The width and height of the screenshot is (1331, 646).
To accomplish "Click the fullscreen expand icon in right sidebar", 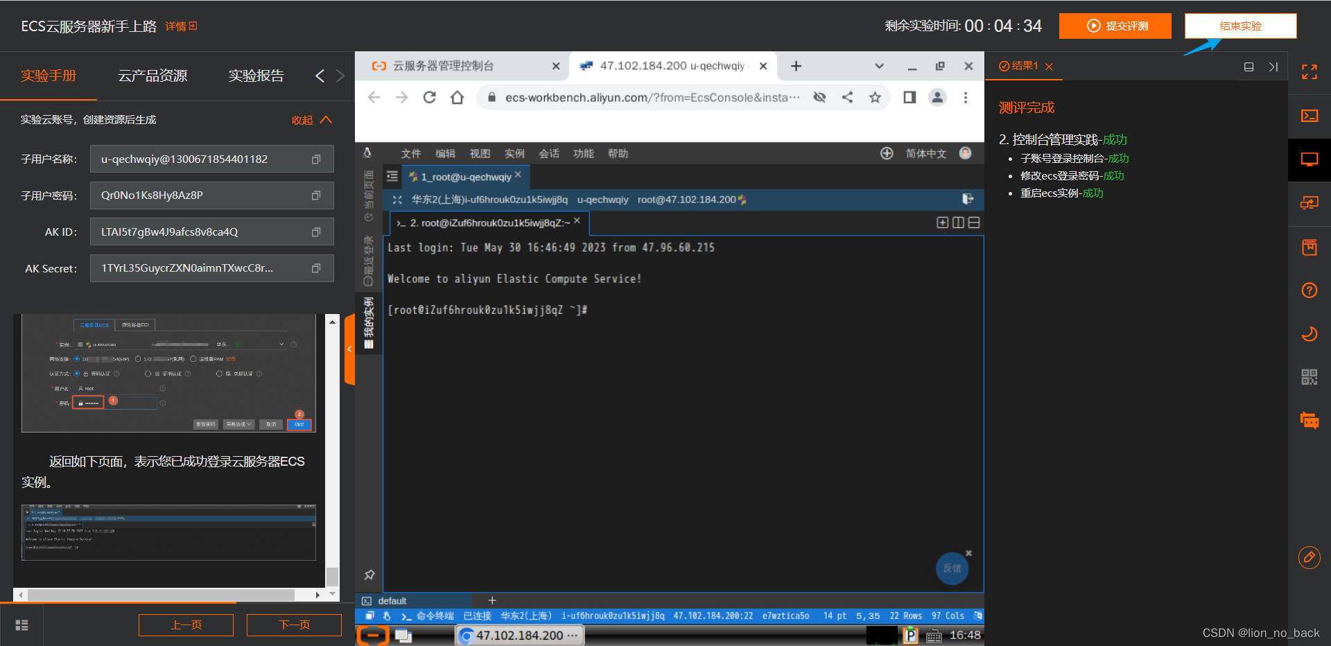I will (1309, 72).
